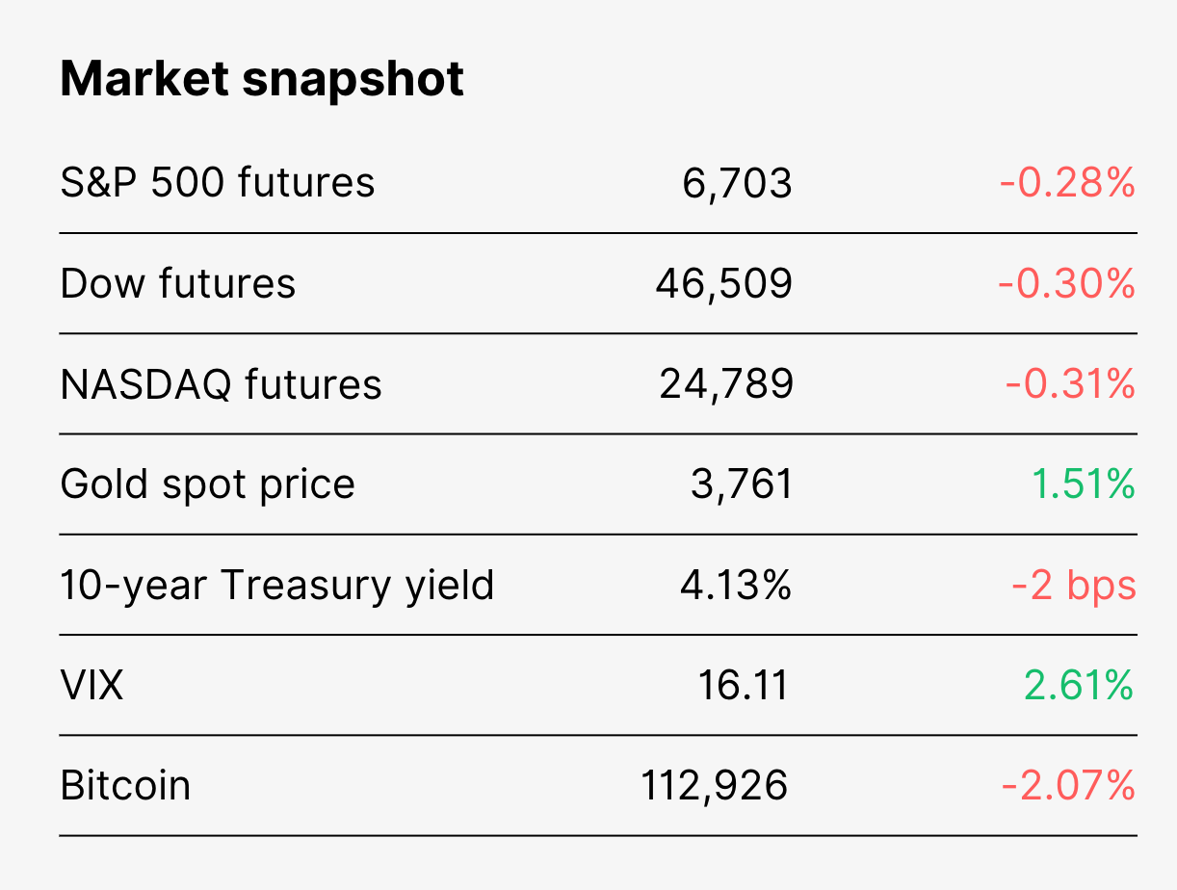Viewport: 1177px width, 890px height.
Task: Click the Dow futures value 46,509
Action: point(724,283)
